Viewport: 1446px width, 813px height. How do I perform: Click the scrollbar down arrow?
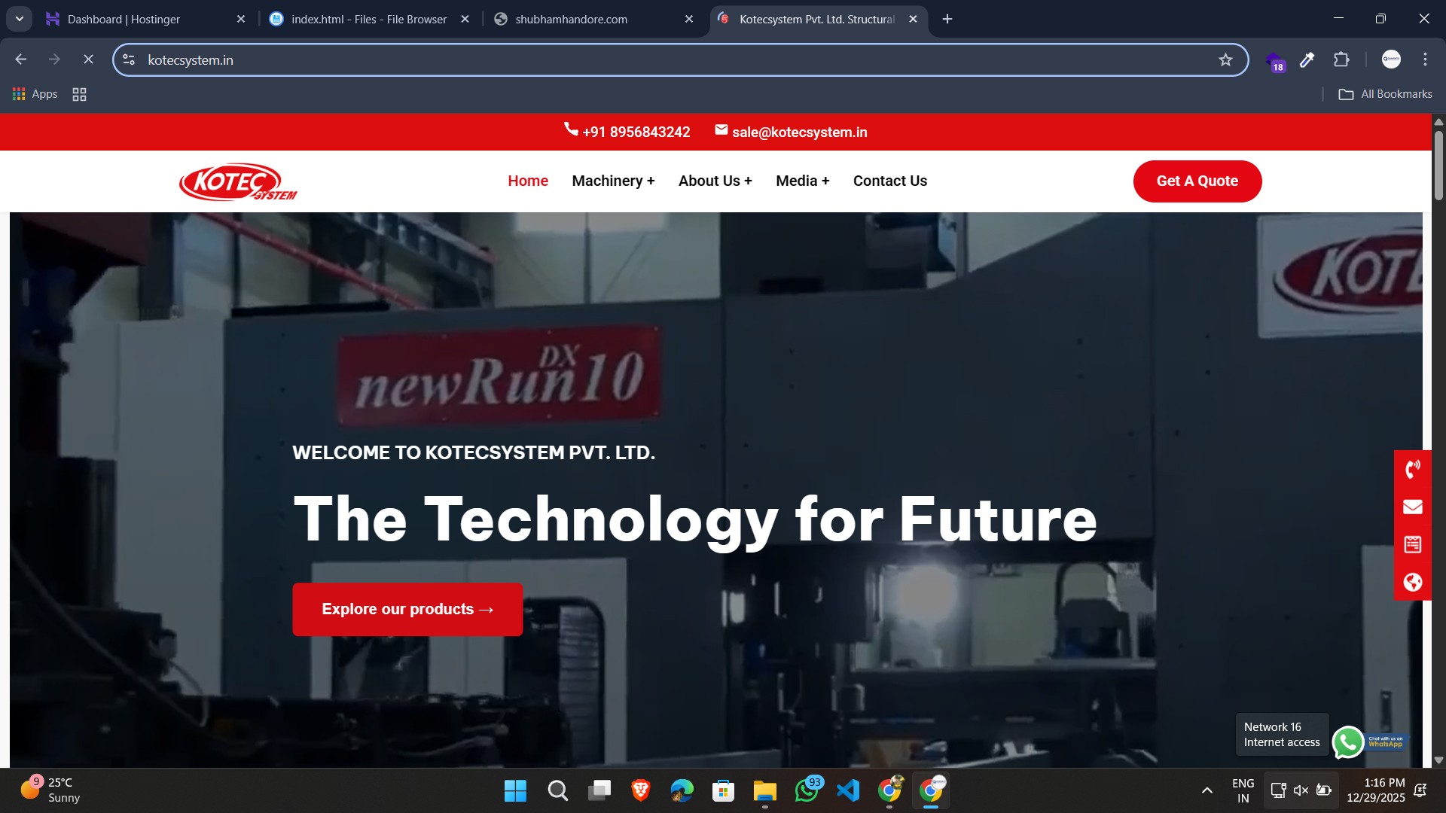click(x=1438, y=760)
